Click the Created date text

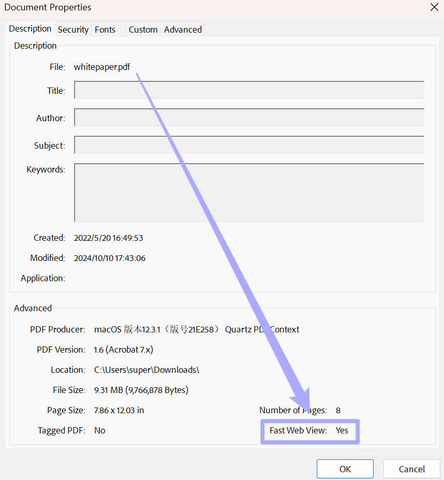coord(108,238)
